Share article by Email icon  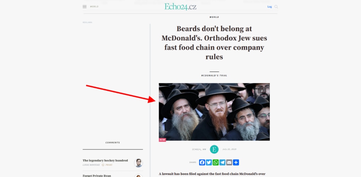(x=229, y=162)
